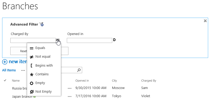Open operator selector next to Charged By
Image resolution: width=210 pixels, height=99 pixels.
(x=58, y=40)
